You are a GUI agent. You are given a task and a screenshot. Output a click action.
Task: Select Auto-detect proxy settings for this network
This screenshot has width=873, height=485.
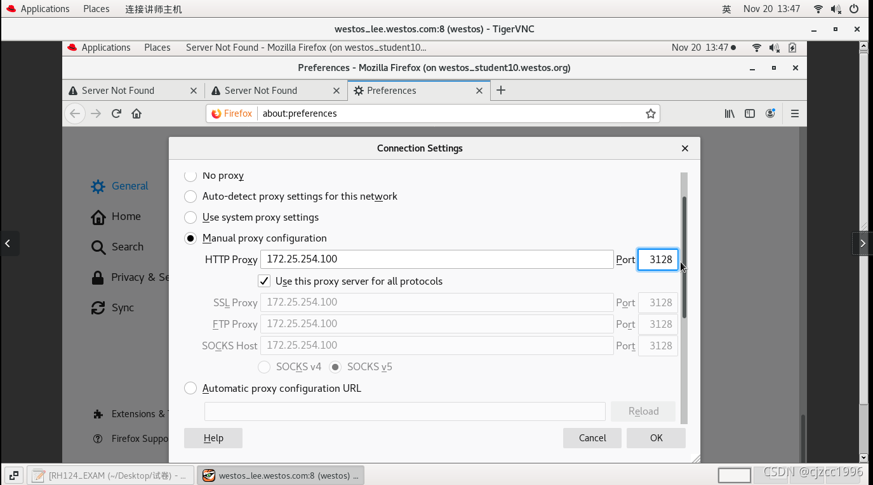click(190, 197)
